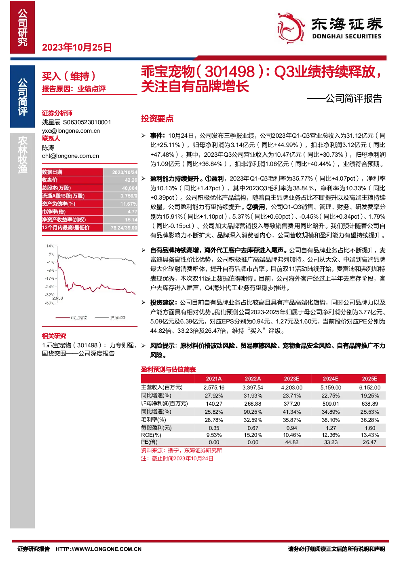Click the 归母净利润 2025E value 638.89
401x568 pixels.
pos(369,404)
